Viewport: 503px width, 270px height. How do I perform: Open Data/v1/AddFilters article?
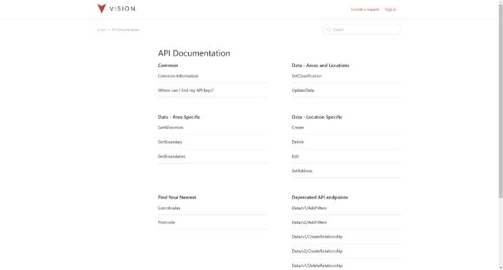pyautogui.click(x=309, y=208)
